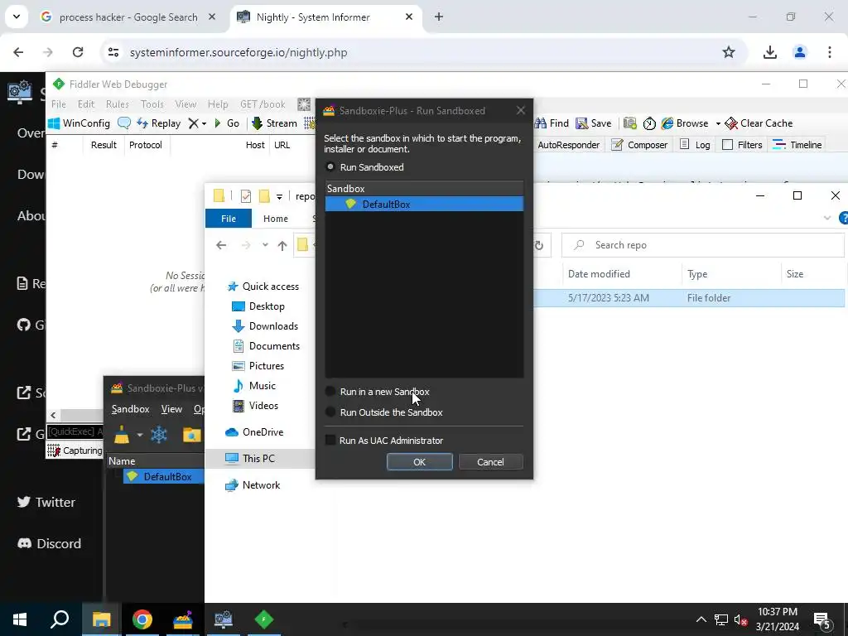Click Fiddler's horizontal scrollbar left arrow

point(53,416)
